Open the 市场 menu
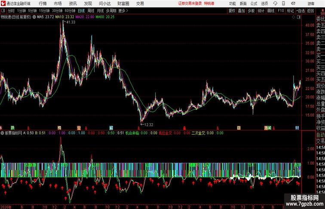325x209 pixels. (58, 3)
